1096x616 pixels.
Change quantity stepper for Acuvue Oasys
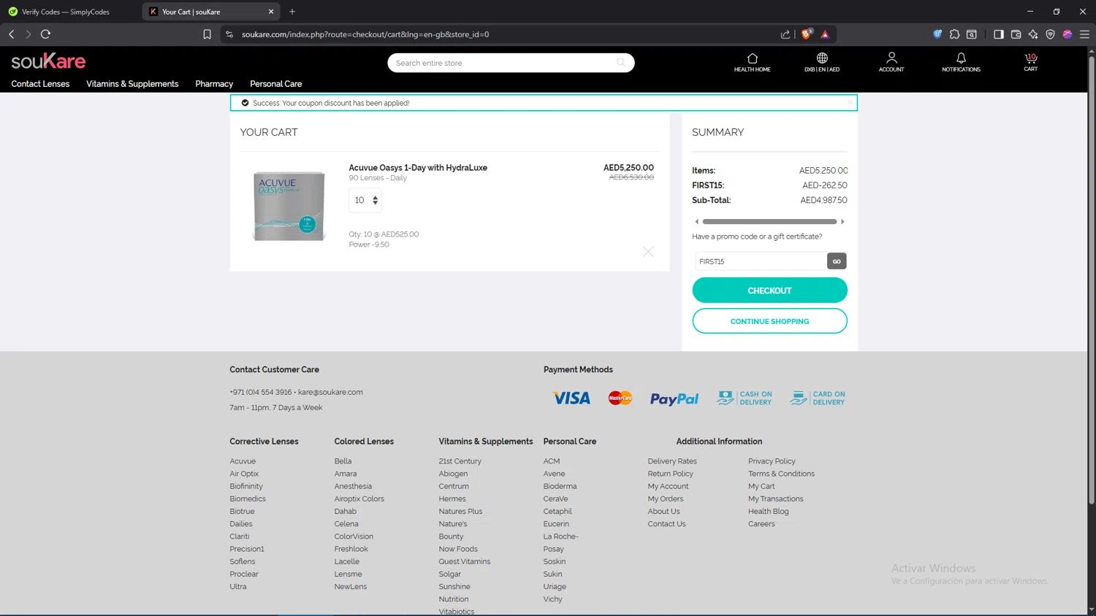365,200
